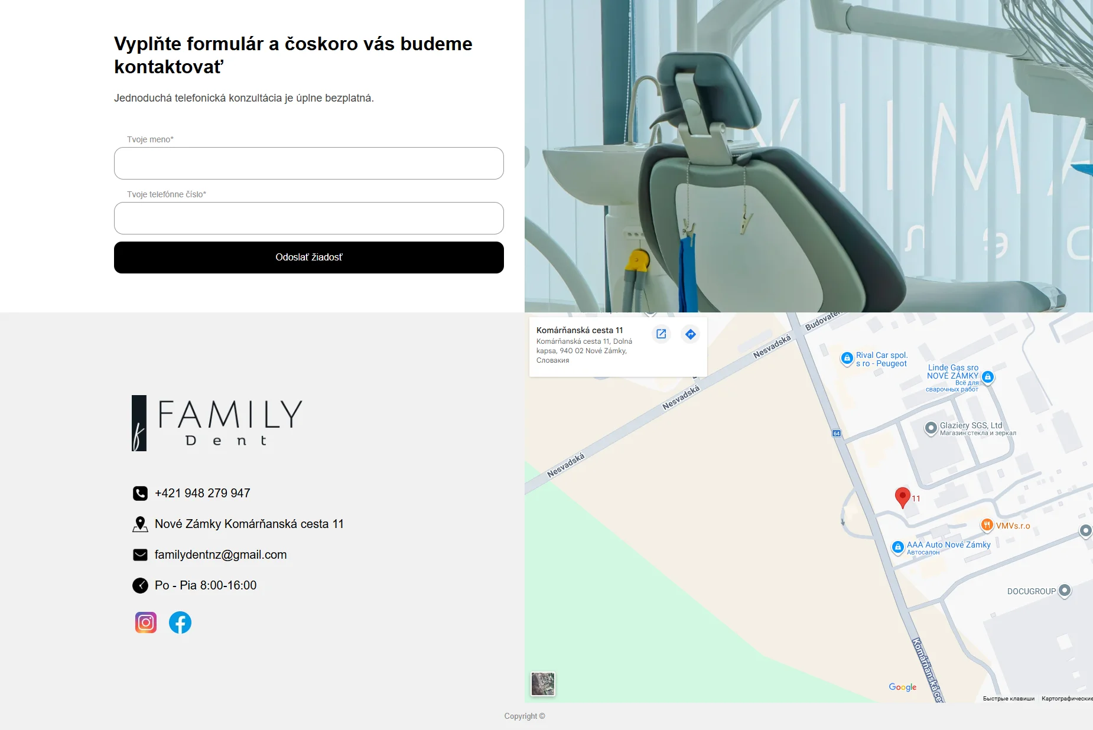1093x730 pixels.
Task: Click the envelope email icon
Action: click(x=140, y=555)
